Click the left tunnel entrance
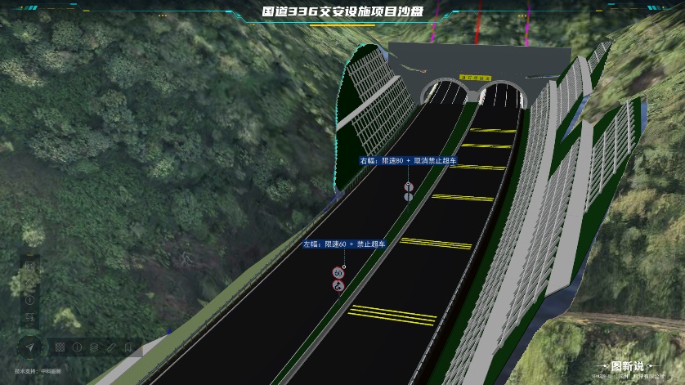Screen dimensions: 685x385 (x=443, y=92)
